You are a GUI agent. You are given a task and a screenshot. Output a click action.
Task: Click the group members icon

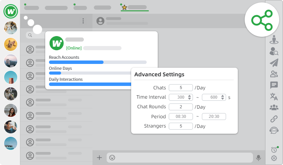coord(274,108)
